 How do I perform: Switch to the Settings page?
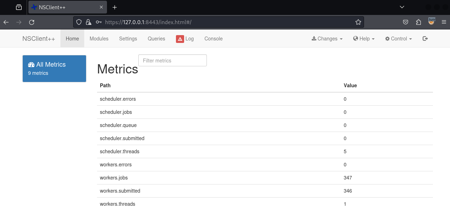pyautogui.click(x=128, y=39)
